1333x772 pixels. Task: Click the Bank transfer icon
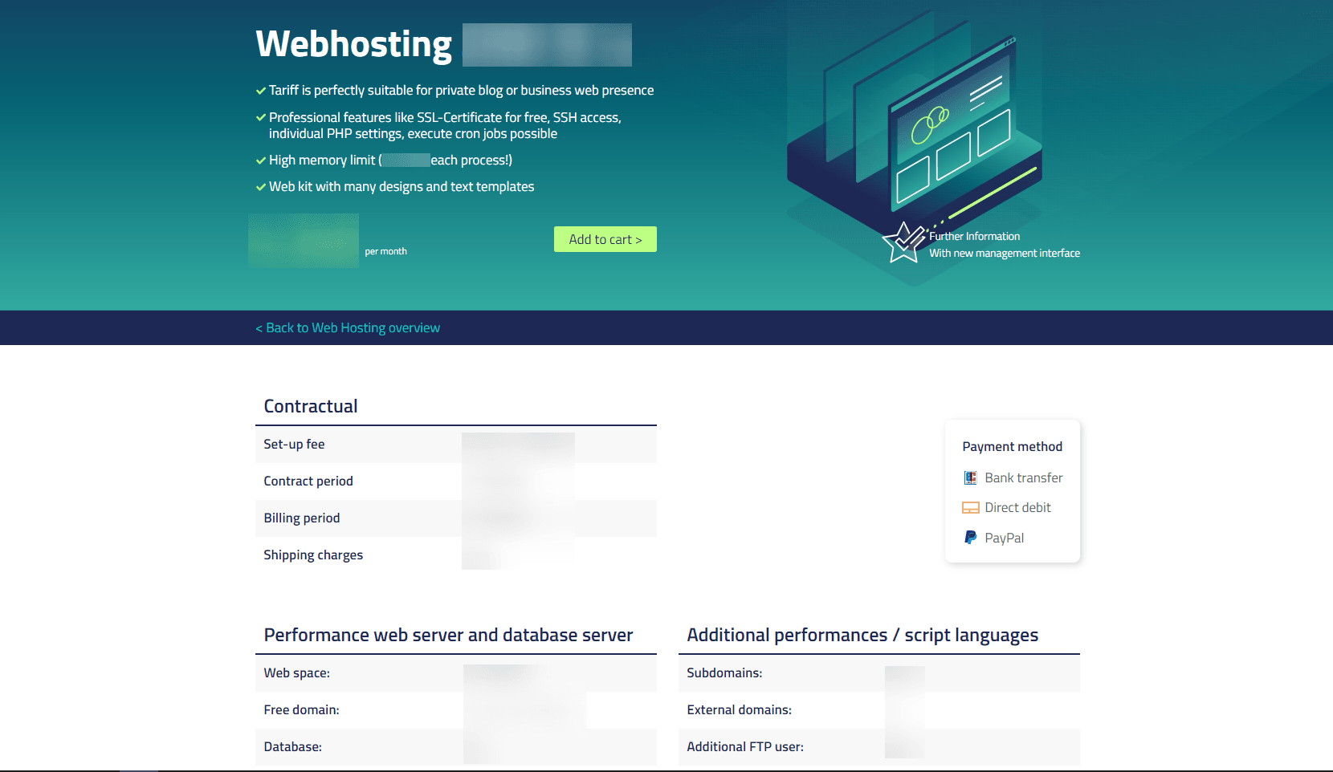click(970, 477)
